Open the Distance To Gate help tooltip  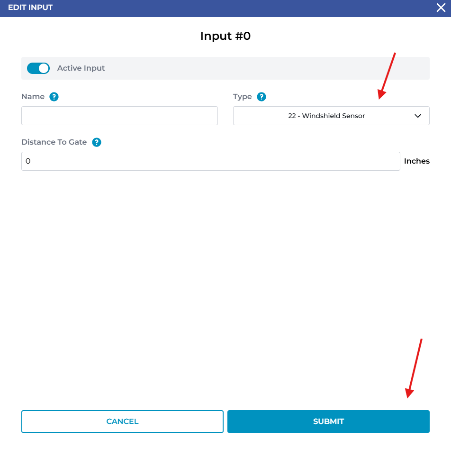tap(97, 142)
